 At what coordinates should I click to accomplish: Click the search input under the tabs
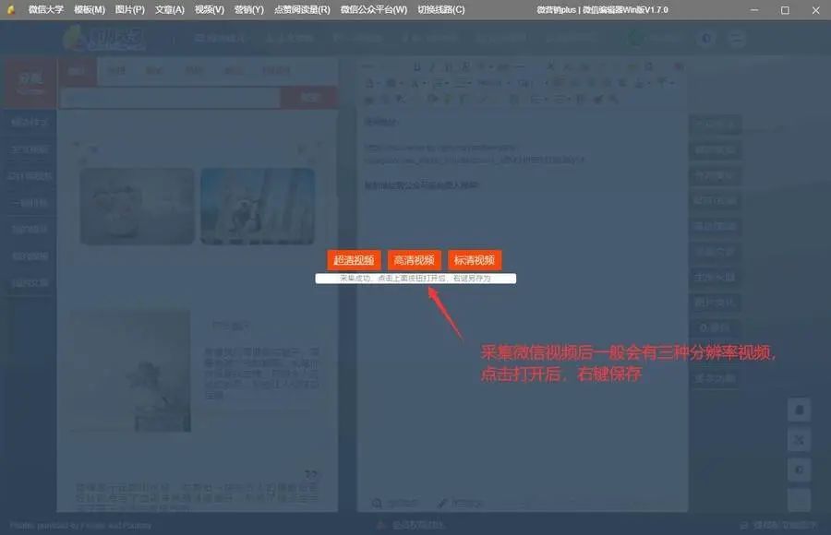coord(170,98)
